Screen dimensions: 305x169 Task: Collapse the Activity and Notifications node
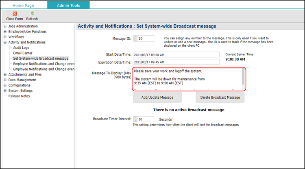pos(5,42)
